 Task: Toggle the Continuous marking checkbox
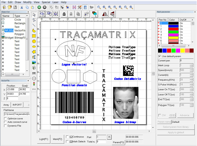pos(67,137)
